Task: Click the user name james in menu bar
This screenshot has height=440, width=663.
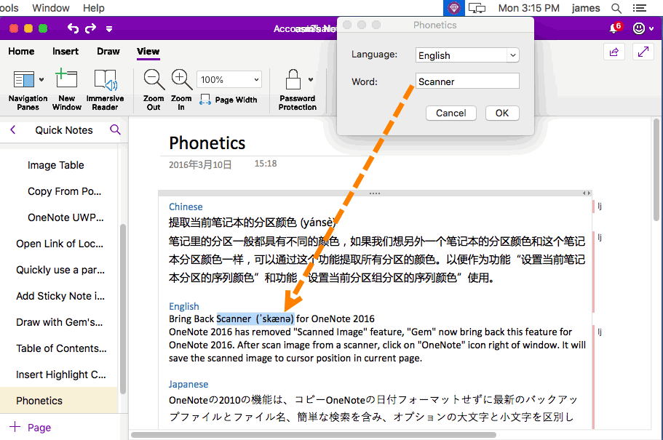Action: (586, 8)
